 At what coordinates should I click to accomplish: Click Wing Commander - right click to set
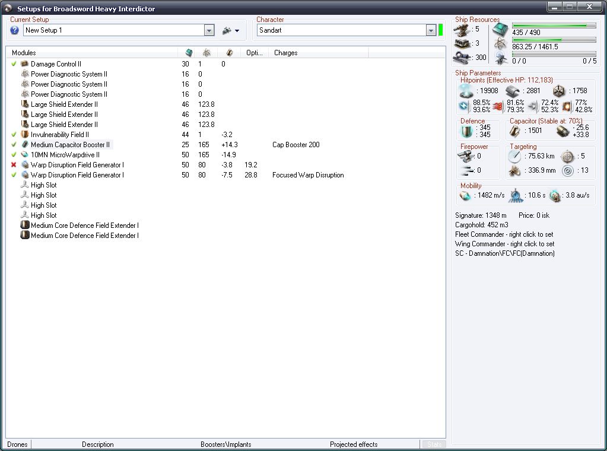[504, 244]
